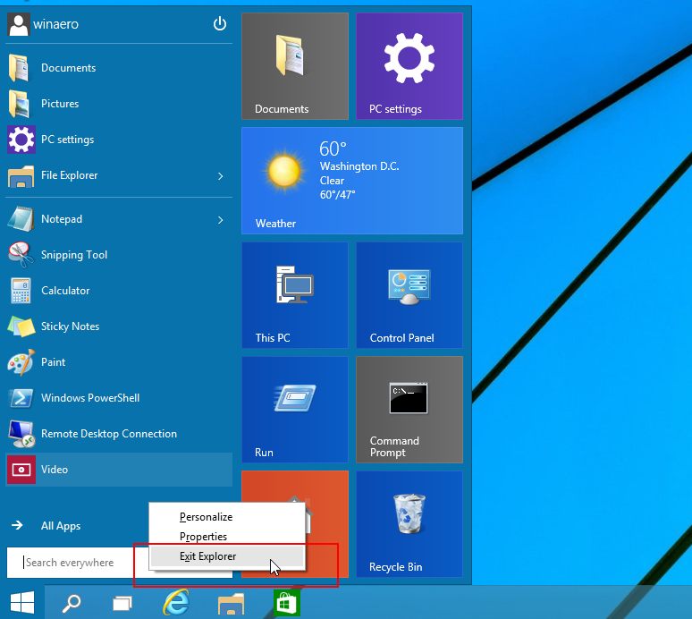This screenshot has height=619, width=692.
Task: Open the PC settings tile
Action: [x=409, y=66]
